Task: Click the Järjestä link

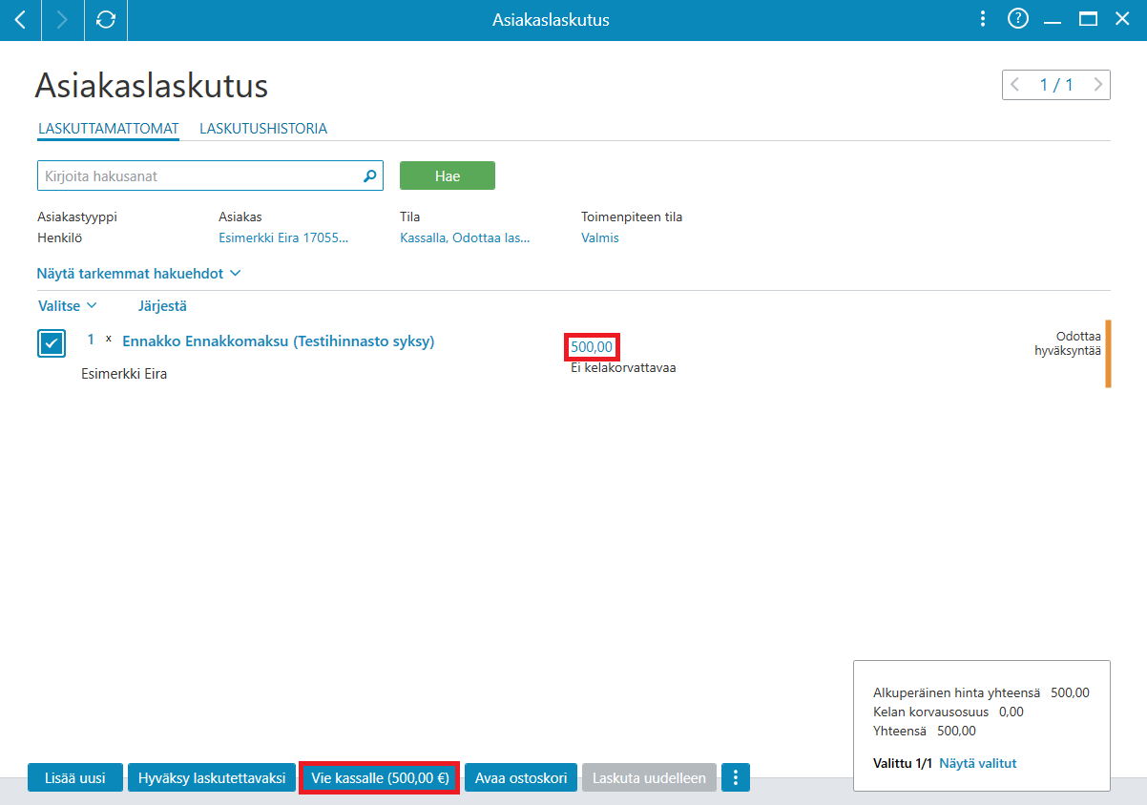Action: (x=162, y=306)
